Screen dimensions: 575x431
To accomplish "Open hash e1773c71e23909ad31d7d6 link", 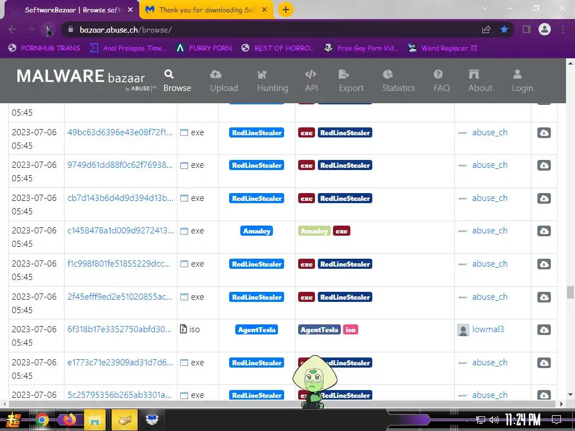I will coord(120,362).
